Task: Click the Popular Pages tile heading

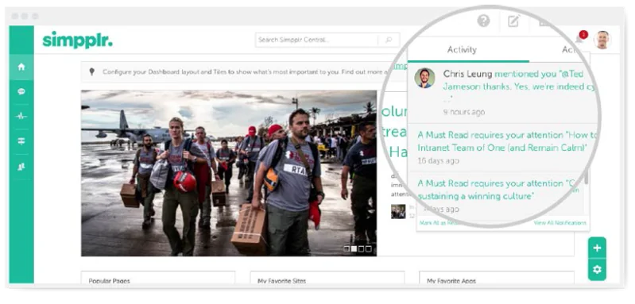Action: tap(110, 281)
